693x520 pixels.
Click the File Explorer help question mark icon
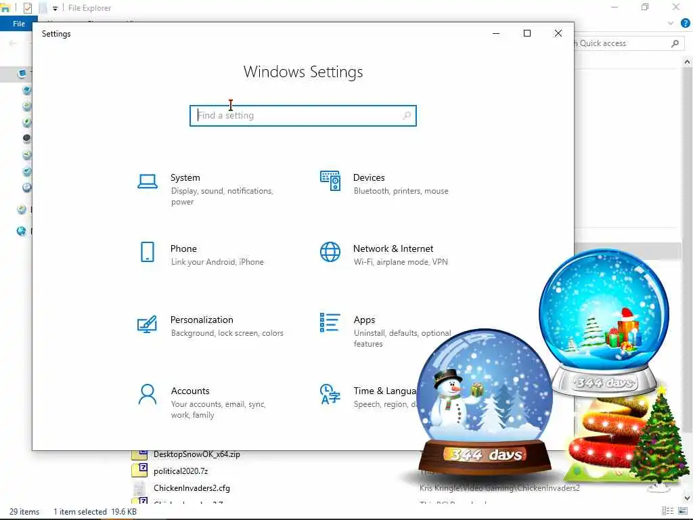(685, 24)
